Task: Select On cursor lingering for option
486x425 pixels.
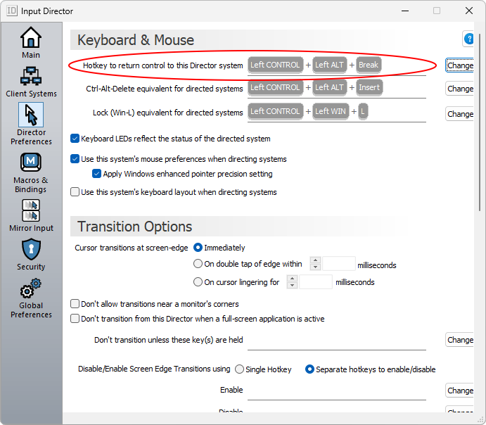Action: [198, 282]
